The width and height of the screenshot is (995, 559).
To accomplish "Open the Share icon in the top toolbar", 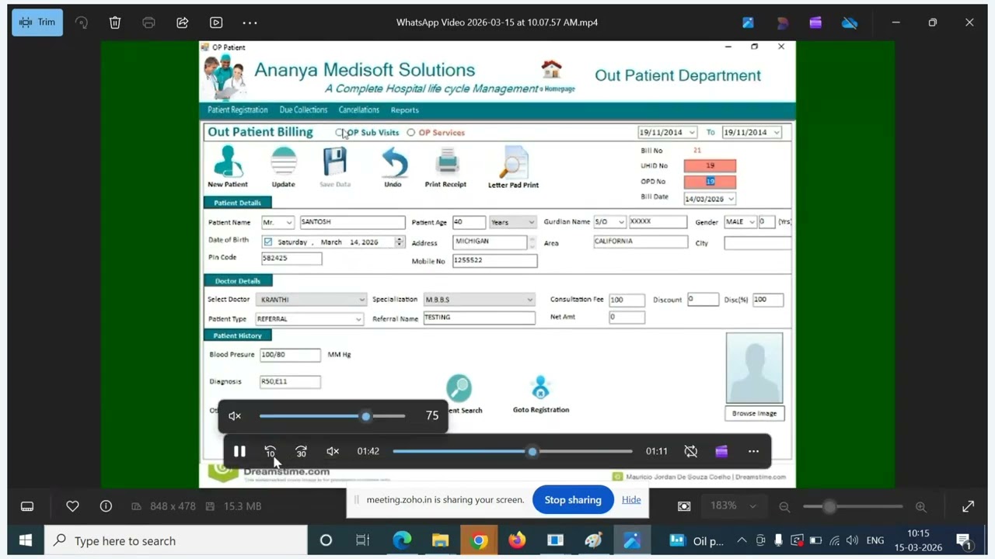I will [183, 23].
